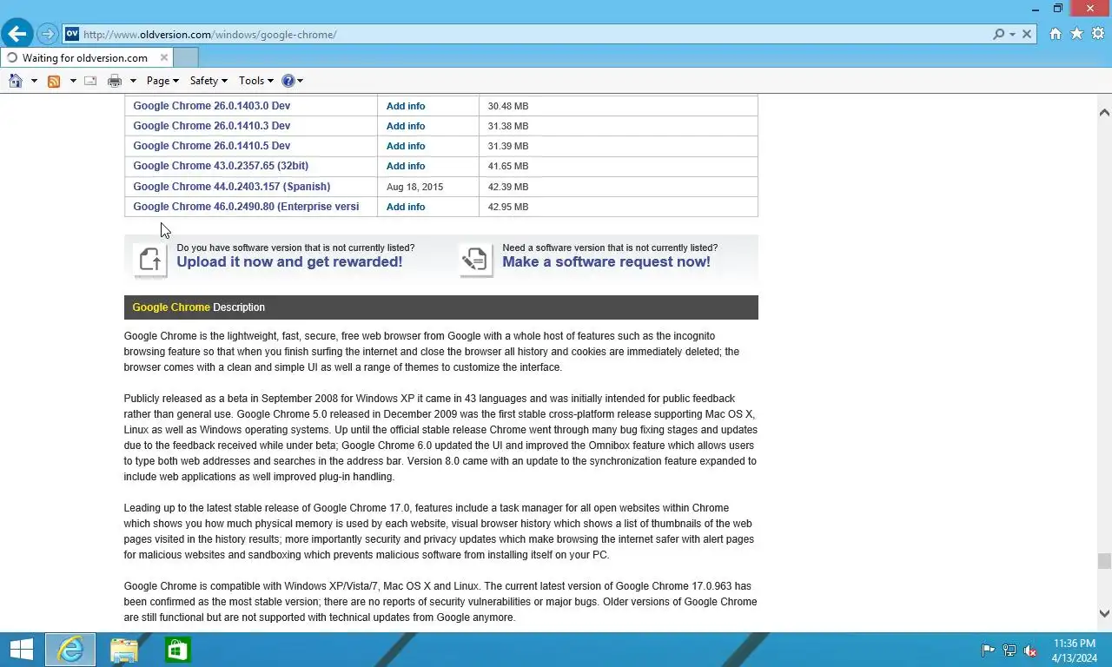This screenshot has width=1112, height=667.
Task: Click Add info for Chrome 46.0.2490.80
Action: click(406, 207)
